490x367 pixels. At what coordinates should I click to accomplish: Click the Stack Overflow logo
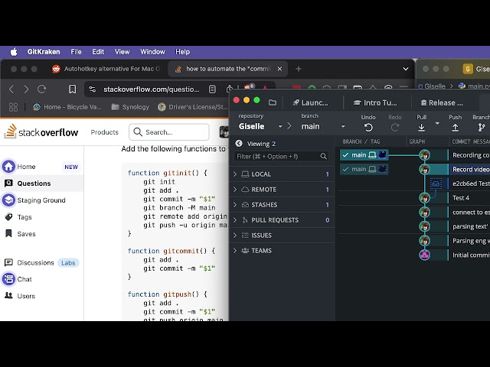(41, 132)
